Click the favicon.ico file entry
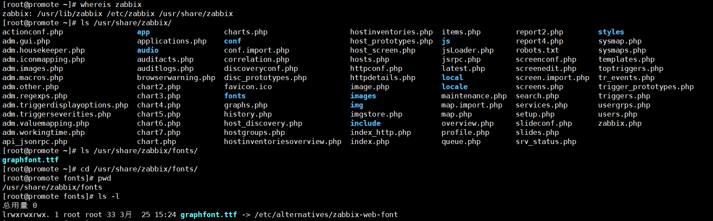713x221 pixels. coord(248,87)
